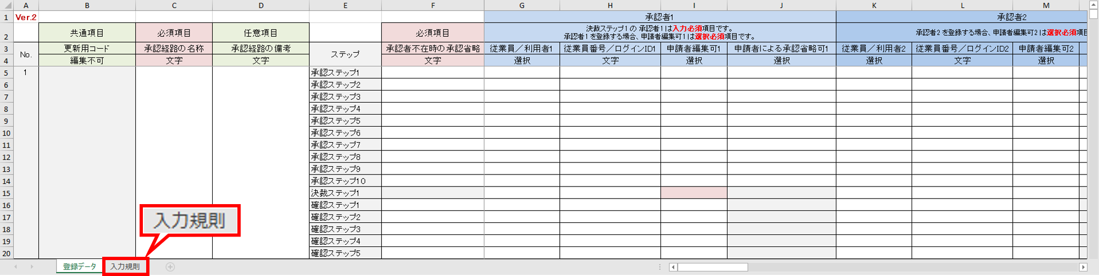Click the ステップ header cell
This screenshot has height=276, width=1099.
345,54
